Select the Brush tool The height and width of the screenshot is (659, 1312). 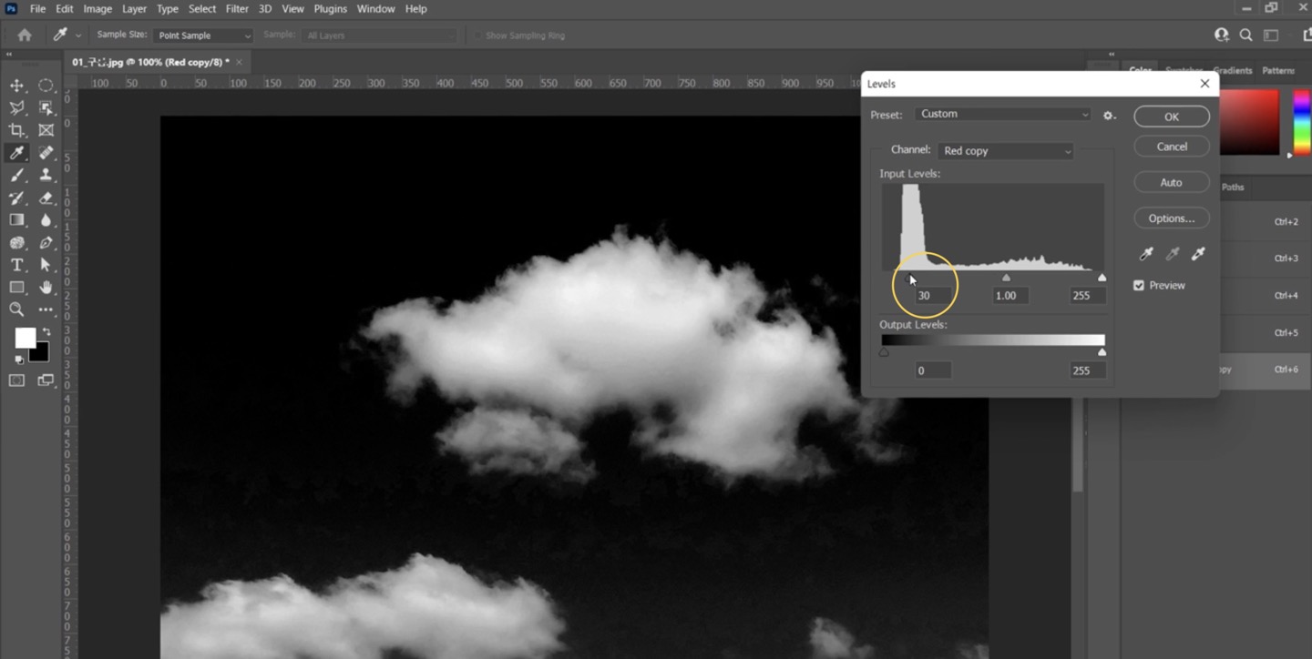tap(16, 175)
